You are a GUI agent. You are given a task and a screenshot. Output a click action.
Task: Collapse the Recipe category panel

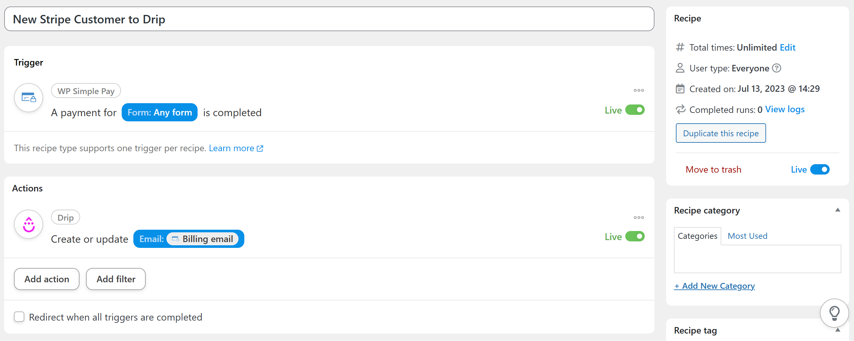pos(837,210)
